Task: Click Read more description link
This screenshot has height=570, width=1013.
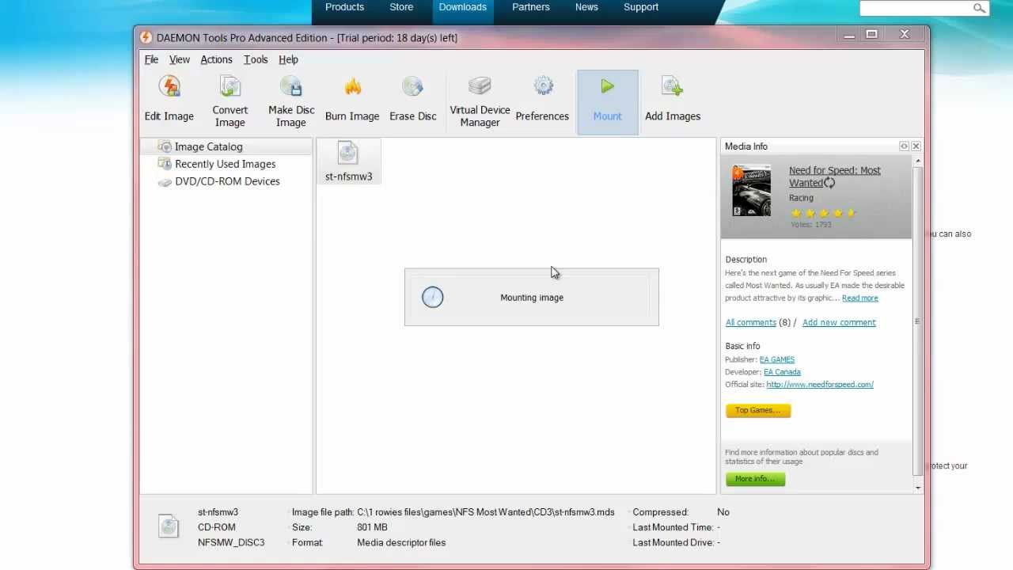Action: click(859, 298)
